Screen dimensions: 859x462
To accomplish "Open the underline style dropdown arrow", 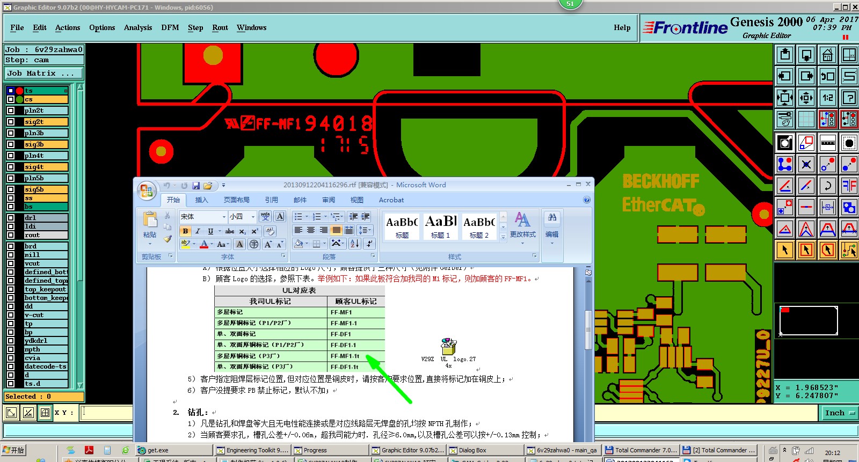I will [219, 231].
